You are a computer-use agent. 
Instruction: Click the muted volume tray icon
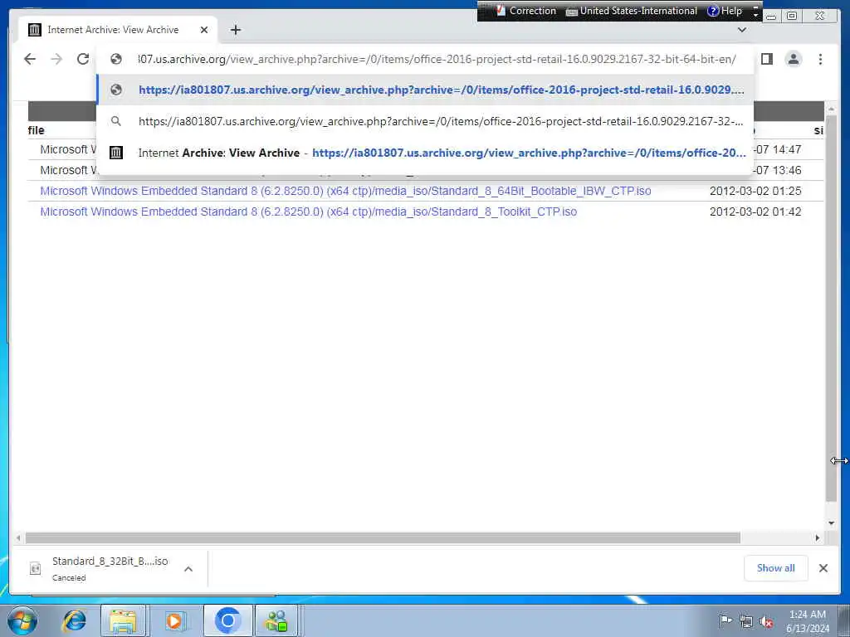tap(766, 621)
